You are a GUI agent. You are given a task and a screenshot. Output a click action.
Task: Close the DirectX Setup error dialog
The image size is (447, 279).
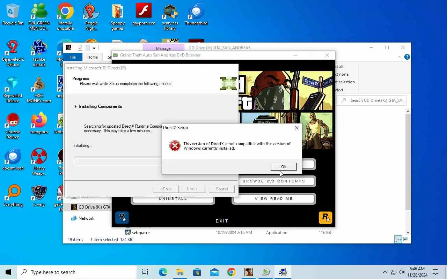[297, 128]
